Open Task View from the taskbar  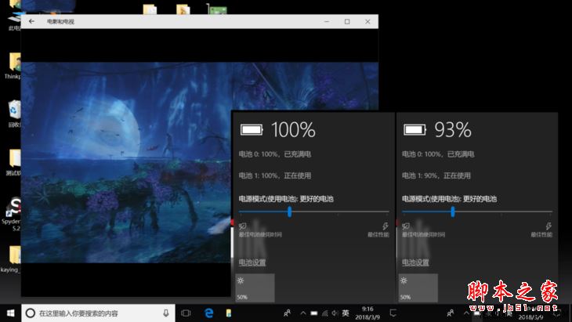click(186, 313)
